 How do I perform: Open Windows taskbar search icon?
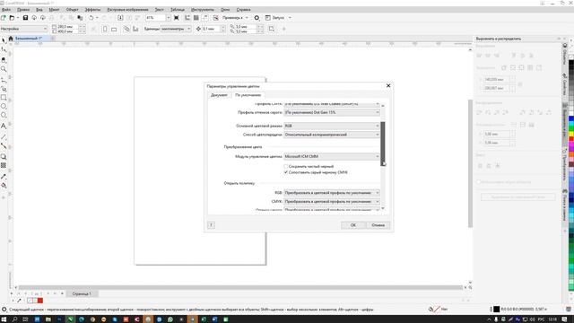point(15,319)
